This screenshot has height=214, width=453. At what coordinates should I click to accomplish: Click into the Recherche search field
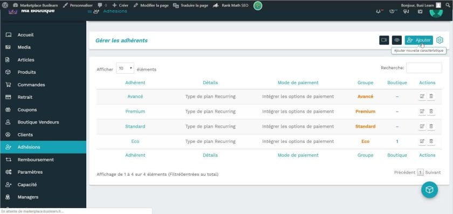coord(424,68)
